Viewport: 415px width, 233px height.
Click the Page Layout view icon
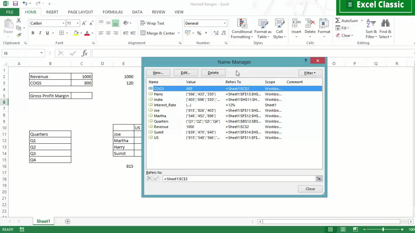pyautogui.click(x=343, y=229)
